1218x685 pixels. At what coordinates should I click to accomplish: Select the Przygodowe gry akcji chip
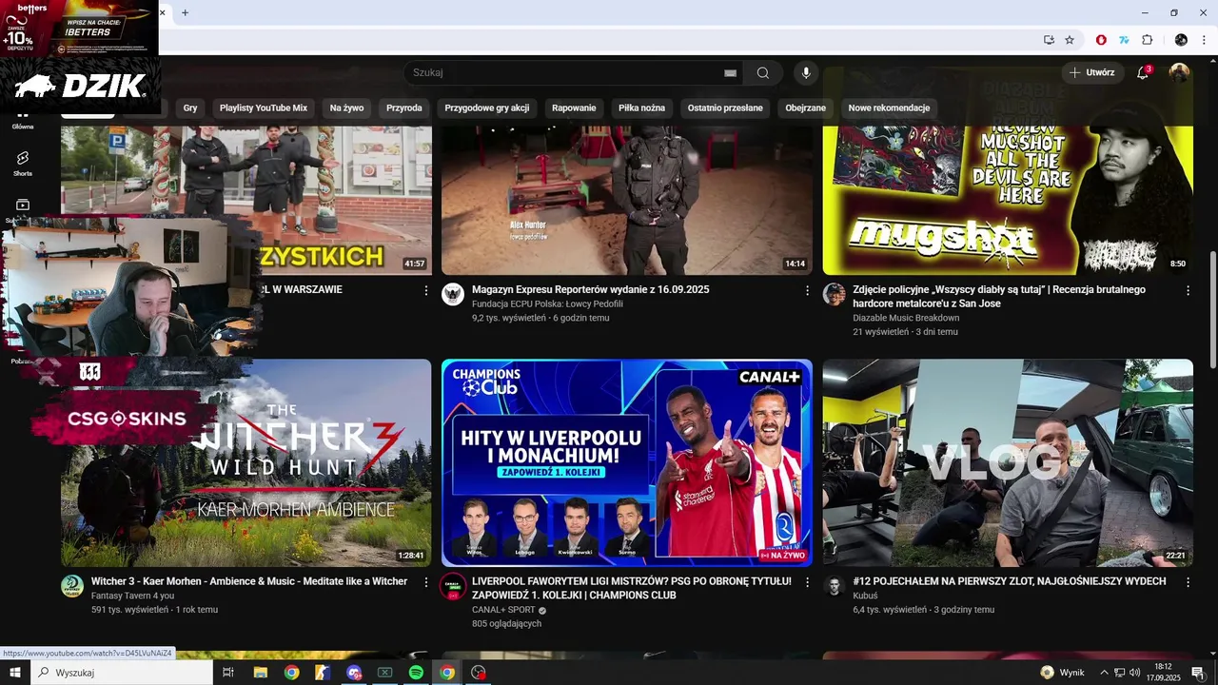click(x=487, y=108)
